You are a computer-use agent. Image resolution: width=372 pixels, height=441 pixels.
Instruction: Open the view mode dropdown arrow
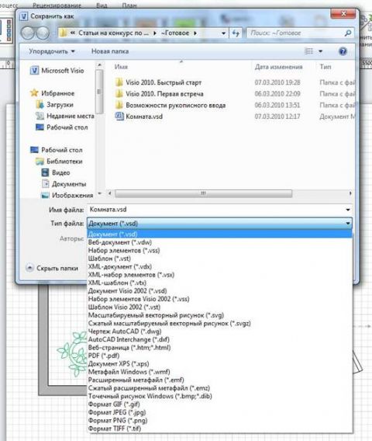320,51
